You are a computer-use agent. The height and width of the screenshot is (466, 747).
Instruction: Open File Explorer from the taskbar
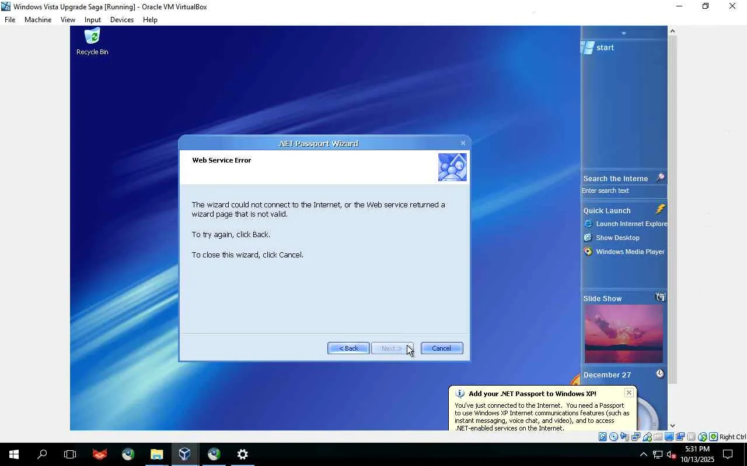click(x=156, y=454)
